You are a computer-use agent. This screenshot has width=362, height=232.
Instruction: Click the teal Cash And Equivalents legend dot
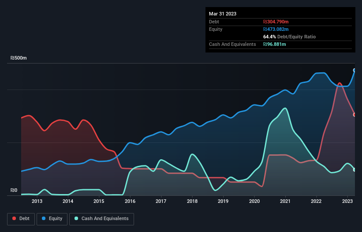(x=76, y=218)
